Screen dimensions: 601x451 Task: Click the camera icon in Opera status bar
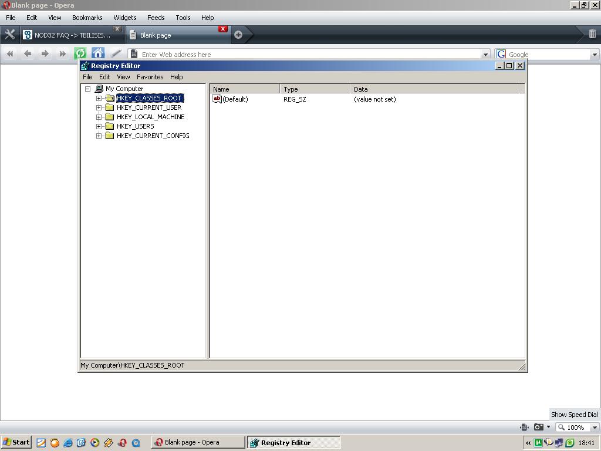pyautogui.click(x=538, y=427)
